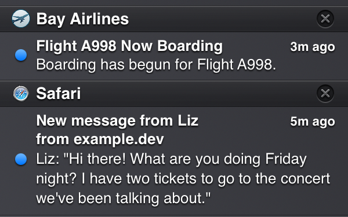Image resolution: width=348 pixels, height=217 pixels.
Task: Click the 3m ago timestamp
Action: [x=313, y=47]
